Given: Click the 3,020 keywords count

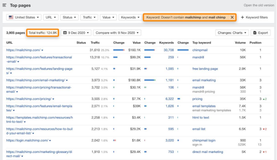Looking at the screenshot, I should click(x=169, y=140).
